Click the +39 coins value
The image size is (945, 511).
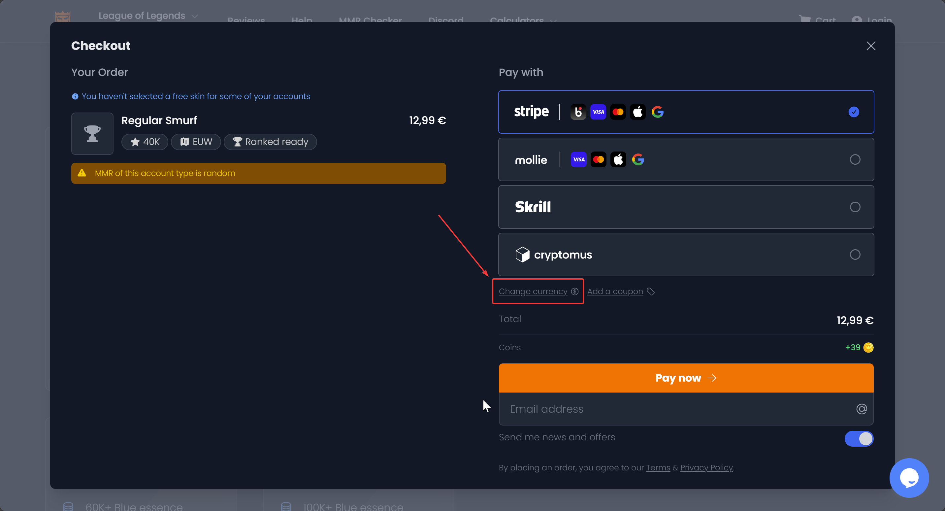853,347
